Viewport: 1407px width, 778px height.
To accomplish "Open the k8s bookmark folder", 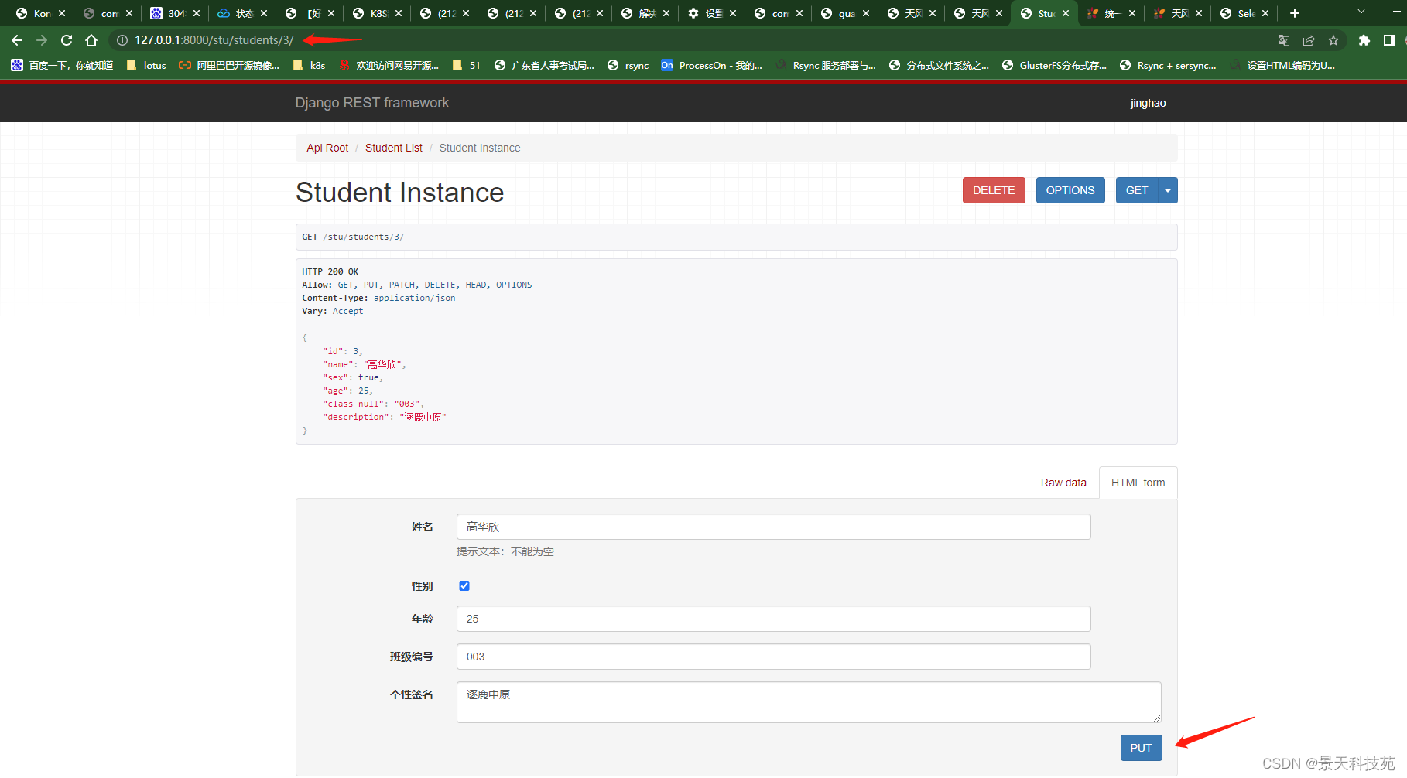I will [310, 66].
